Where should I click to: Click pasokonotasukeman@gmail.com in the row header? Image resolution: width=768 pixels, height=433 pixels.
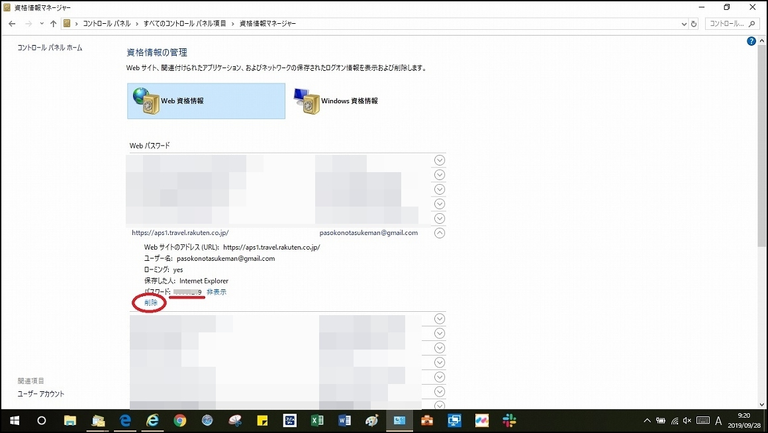pyautogui.click(x=369, y=232)
